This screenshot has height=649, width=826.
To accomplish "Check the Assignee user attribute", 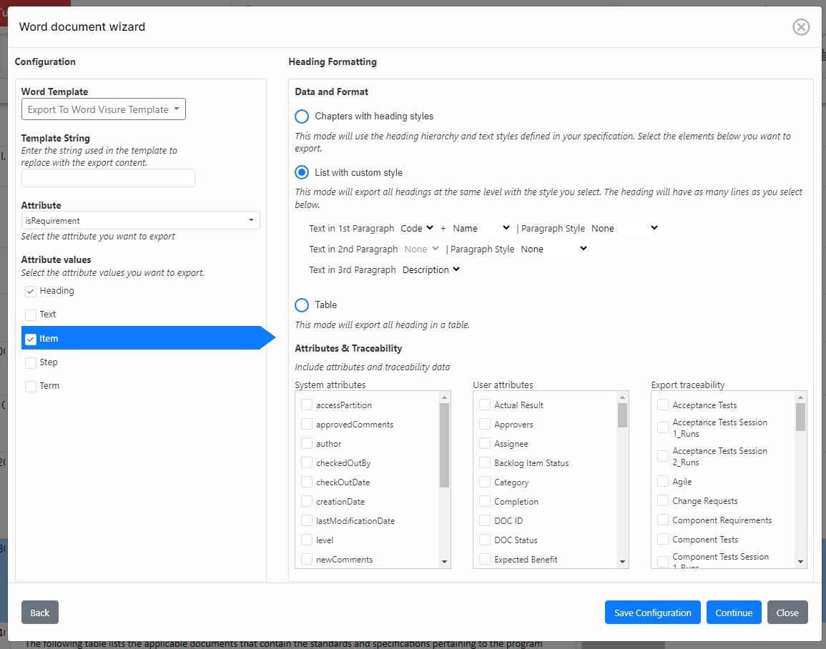I will click(x=485, y=444).
